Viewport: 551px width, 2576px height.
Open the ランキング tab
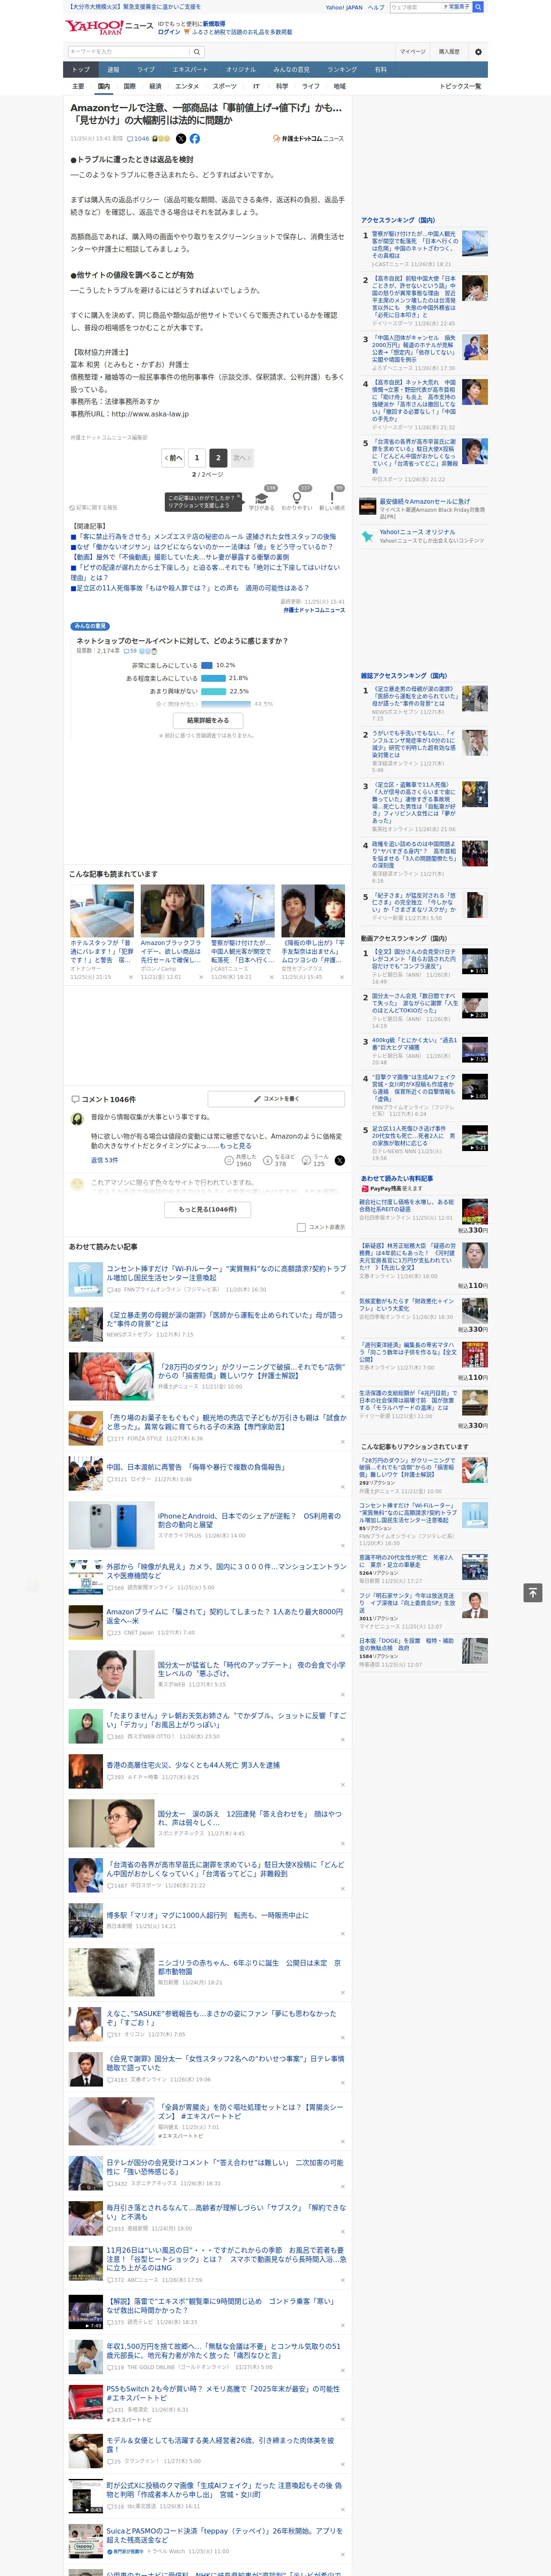pyautogui.click(x=342, y=70)
